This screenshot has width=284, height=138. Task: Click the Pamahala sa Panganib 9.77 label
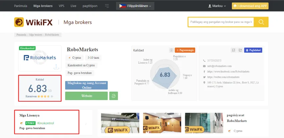point(142,82)
